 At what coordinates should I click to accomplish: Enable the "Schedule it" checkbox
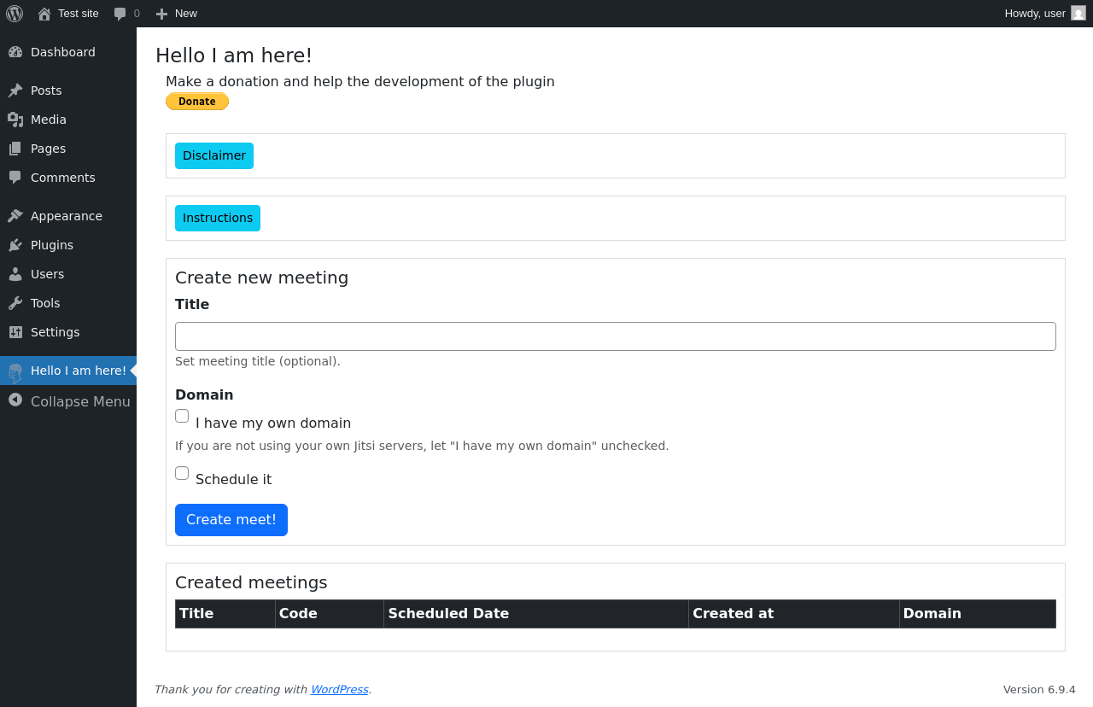[182, 473]
